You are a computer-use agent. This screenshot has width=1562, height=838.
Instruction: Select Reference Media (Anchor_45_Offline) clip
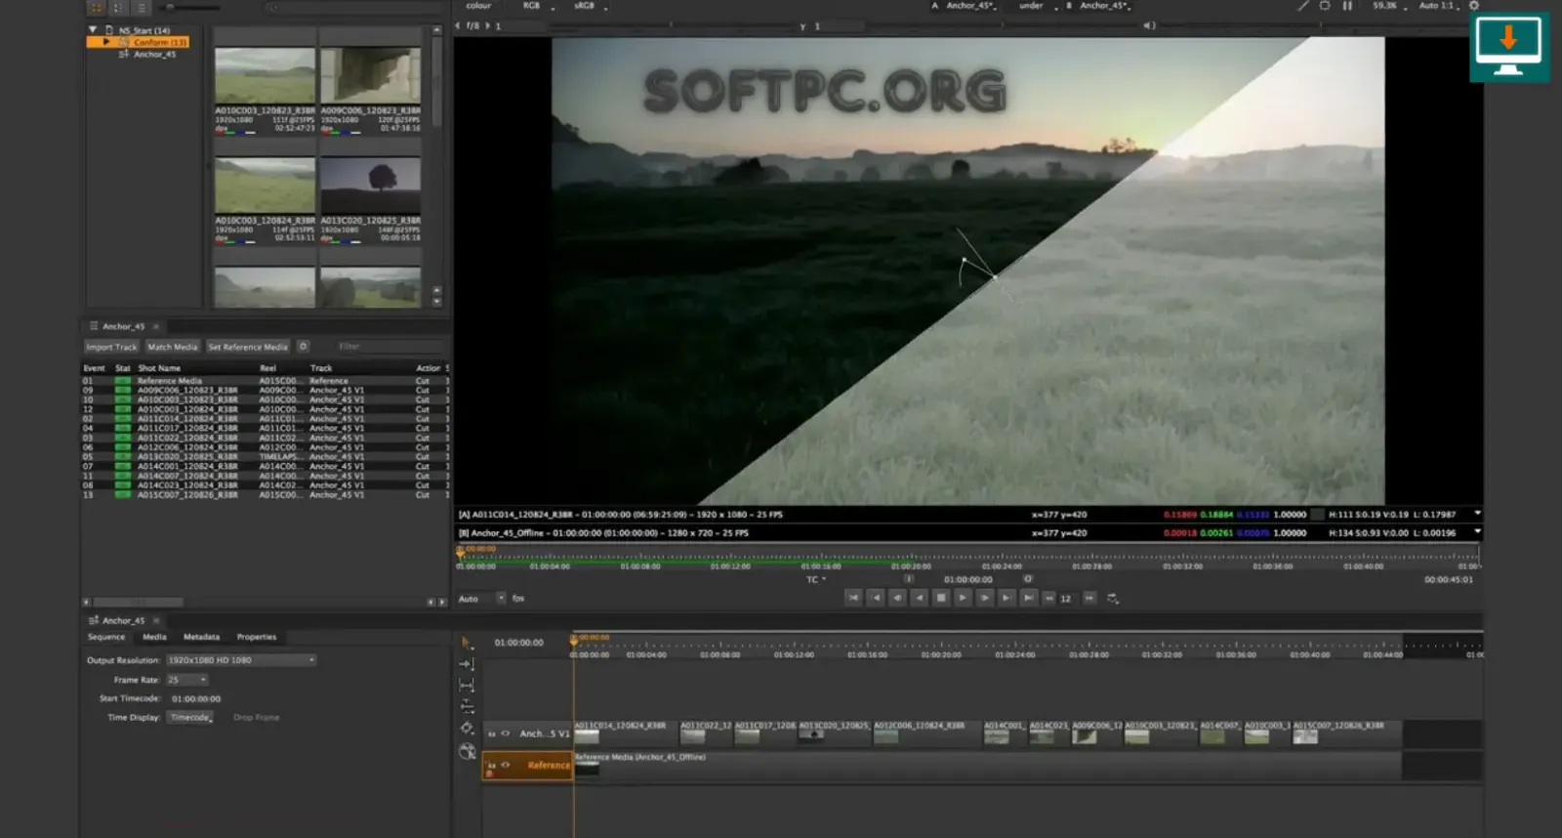tap(988, 765)
